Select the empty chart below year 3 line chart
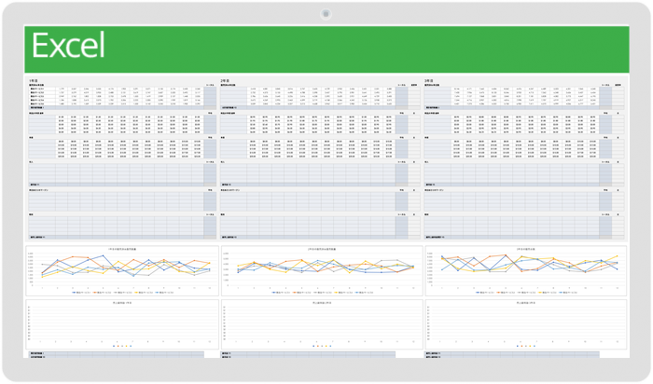The image size is (653, 384). tap(525, 324)
